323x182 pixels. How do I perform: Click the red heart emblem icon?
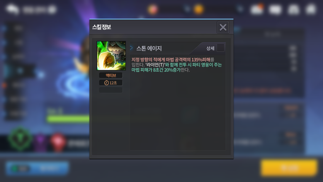[x=58, y=142]
